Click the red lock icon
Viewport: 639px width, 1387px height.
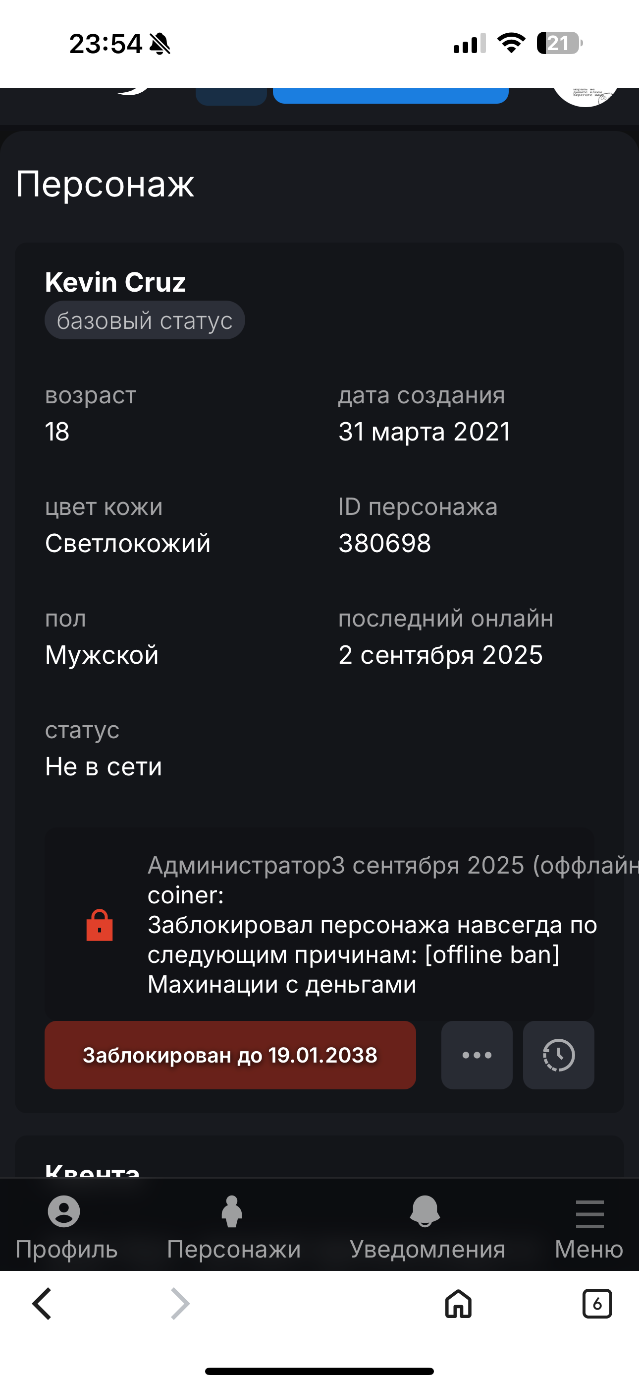coord(100,925)
